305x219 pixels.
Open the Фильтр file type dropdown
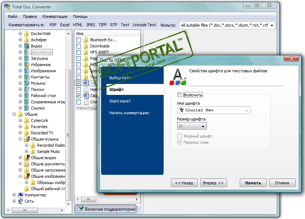227,25
